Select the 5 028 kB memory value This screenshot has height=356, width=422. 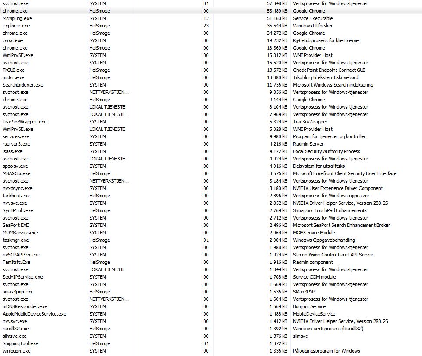[278, 129]
